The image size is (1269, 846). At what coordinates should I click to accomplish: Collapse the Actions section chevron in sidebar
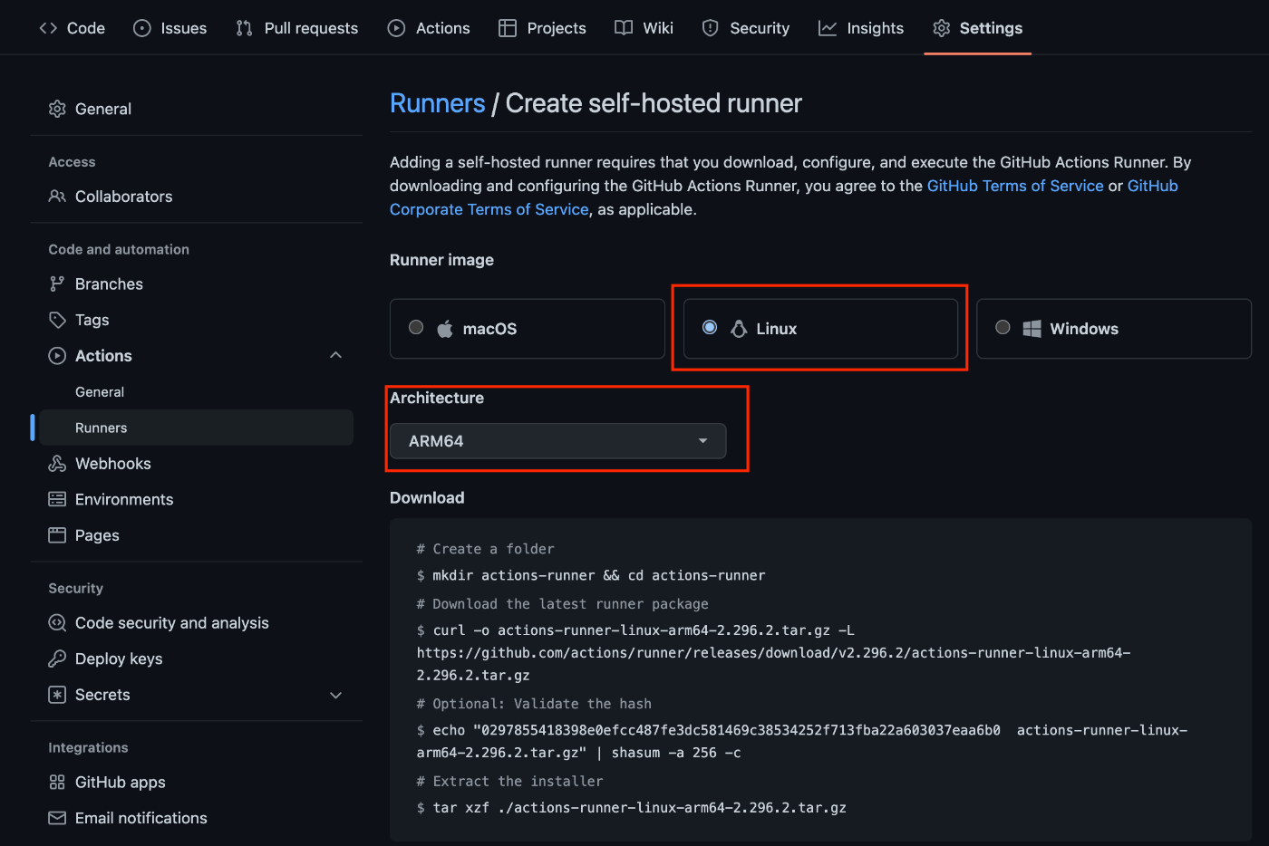pyautogui.click(x=335, y=355)
